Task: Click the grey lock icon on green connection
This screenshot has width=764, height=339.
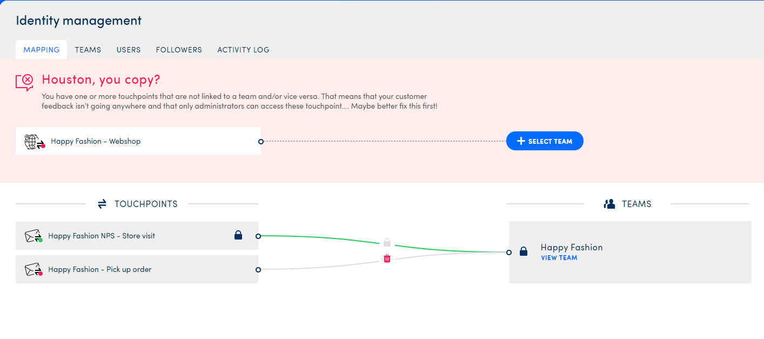Action: coord(387,242)
